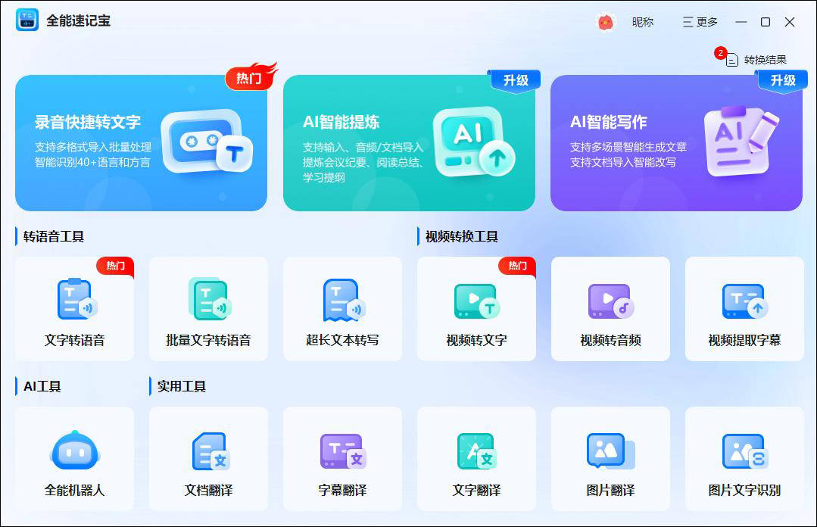Click the 文字翻译 label

[x=477, y=490]
